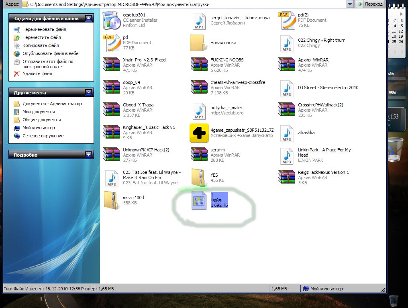The width and height of the screenshot is (408, 308).
Task: Select UnknownPK VIP Hack(2) archive icon
Action: [112, 154]
